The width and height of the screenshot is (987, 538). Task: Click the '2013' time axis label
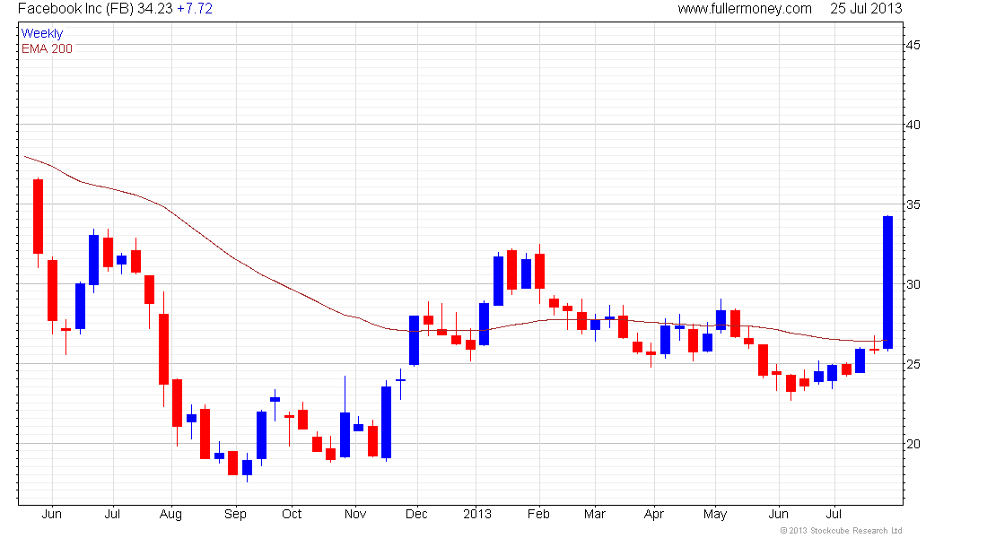point(477,514)
